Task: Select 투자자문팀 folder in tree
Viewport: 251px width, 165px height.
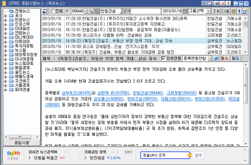Action: coord(24,46)
